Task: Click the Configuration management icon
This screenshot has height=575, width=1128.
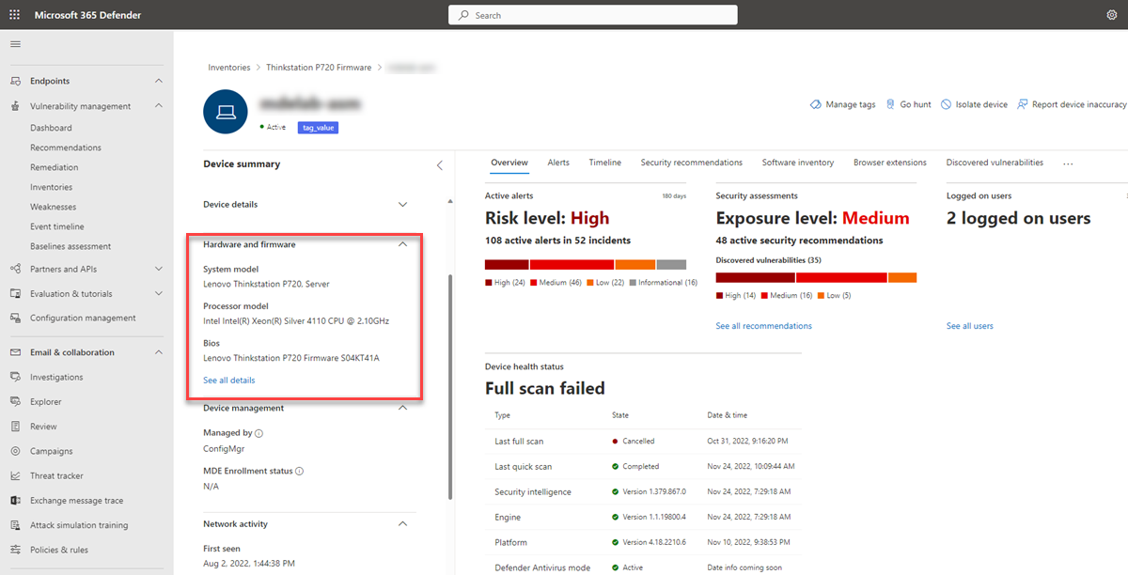Action: [x=15, y=318]
